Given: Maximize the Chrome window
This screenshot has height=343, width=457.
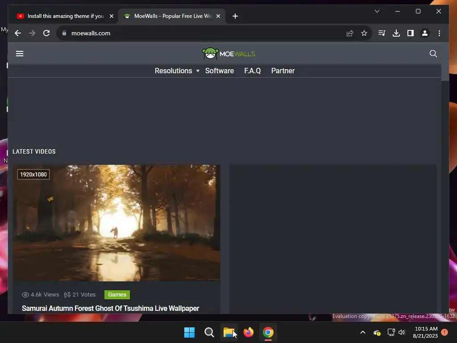Looking at the screenshot, I should click(x=418, y=11).
